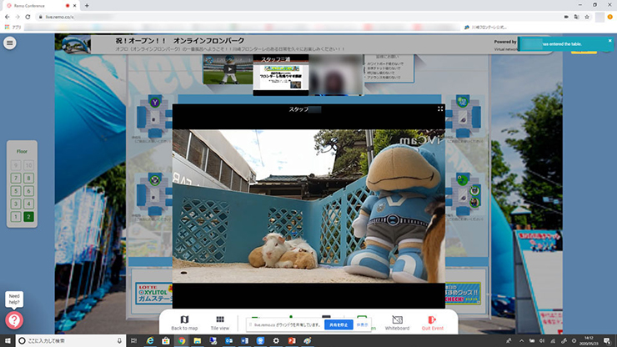
Task: Select floor 8 in the Floor panel
Action: [x=28, y=178]
